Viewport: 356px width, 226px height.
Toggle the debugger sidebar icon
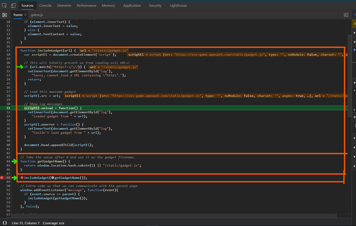346,15
